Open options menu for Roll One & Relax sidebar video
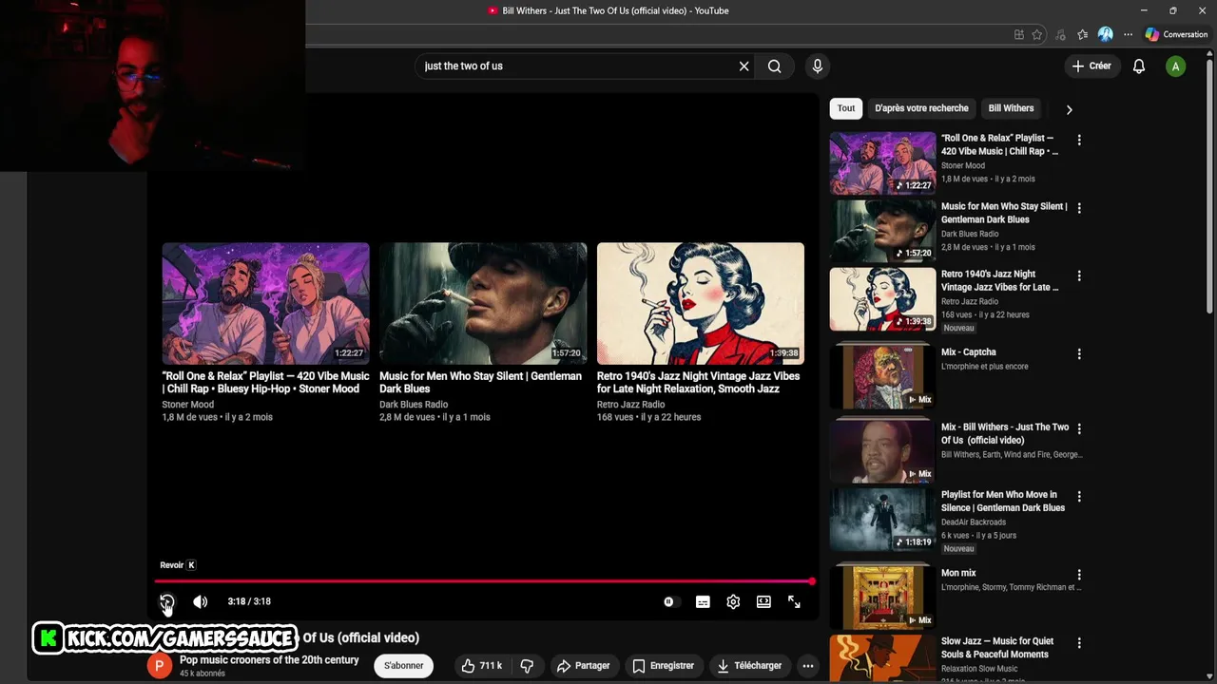The height and width of the screenshot is (684, 1217). (x=1079, y=140)
